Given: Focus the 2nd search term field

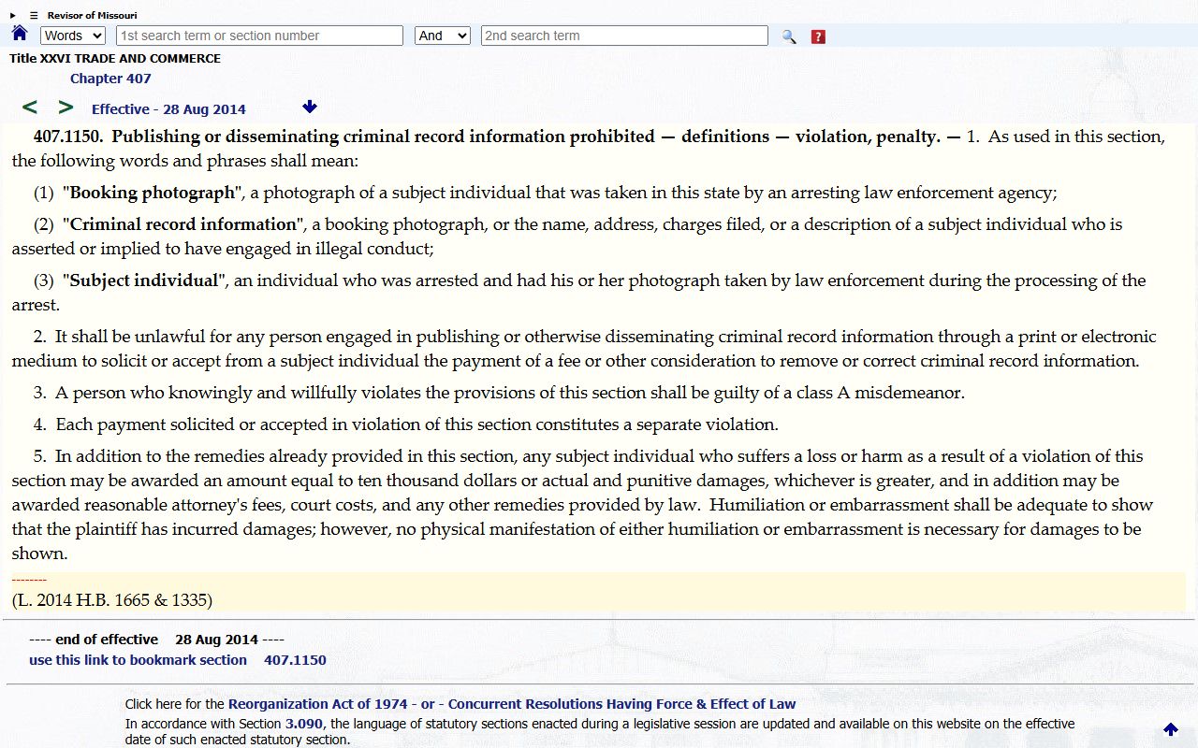Looking at the screenshot, I should coord(624,36).
